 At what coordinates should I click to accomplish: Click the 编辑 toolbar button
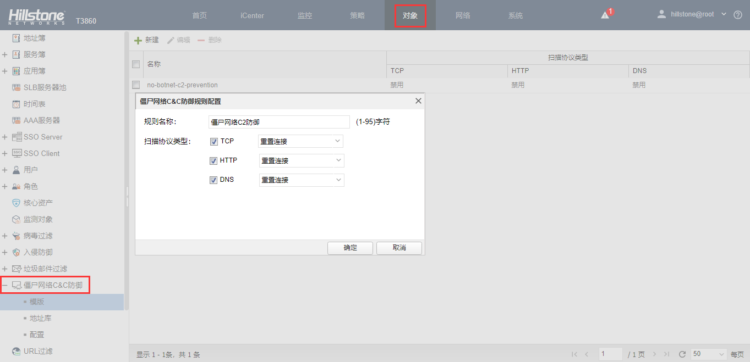tap(179, 40)
